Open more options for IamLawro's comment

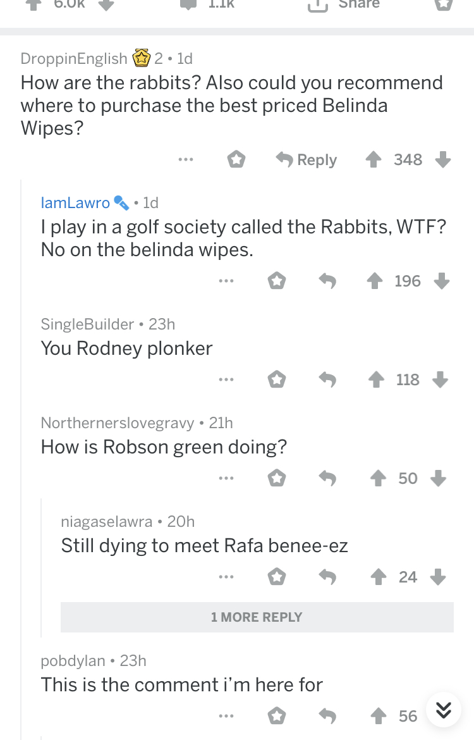click(x=225, y=281)
